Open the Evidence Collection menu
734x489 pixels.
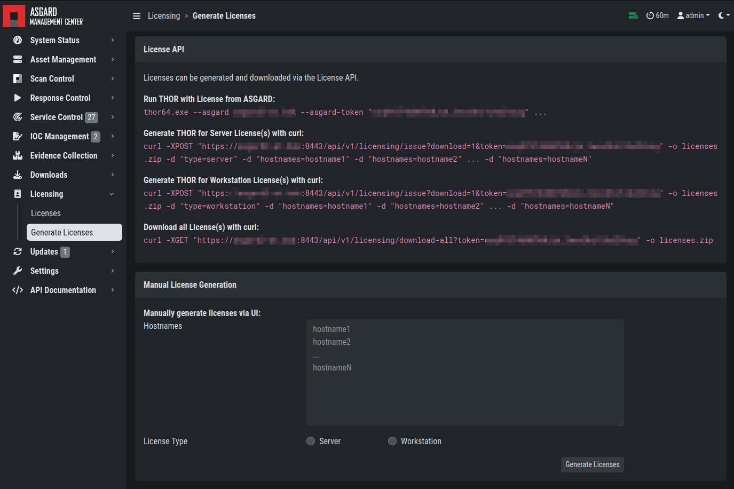click(x=64, y=155)
